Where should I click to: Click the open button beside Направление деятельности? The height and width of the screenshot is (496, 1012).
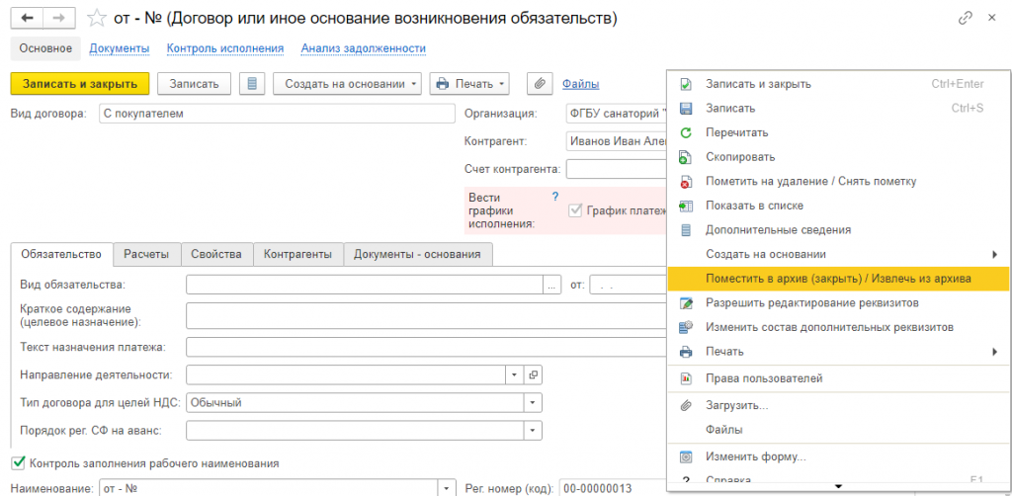click(534, 374)
